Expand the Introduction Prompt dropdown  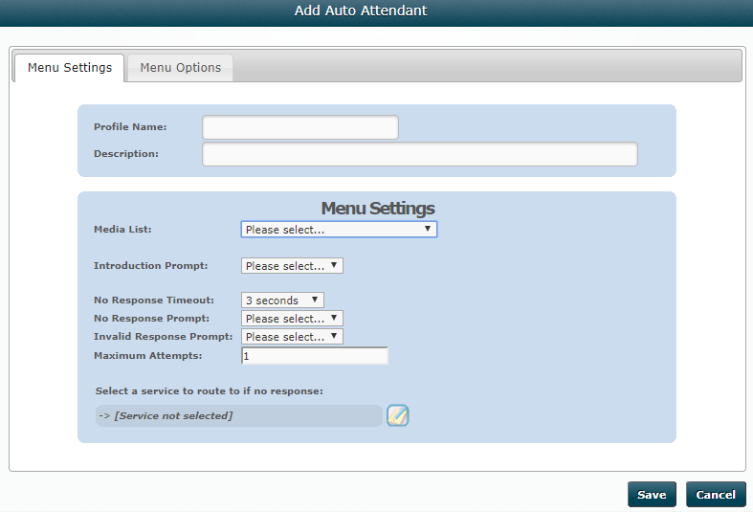pos(292,266)
